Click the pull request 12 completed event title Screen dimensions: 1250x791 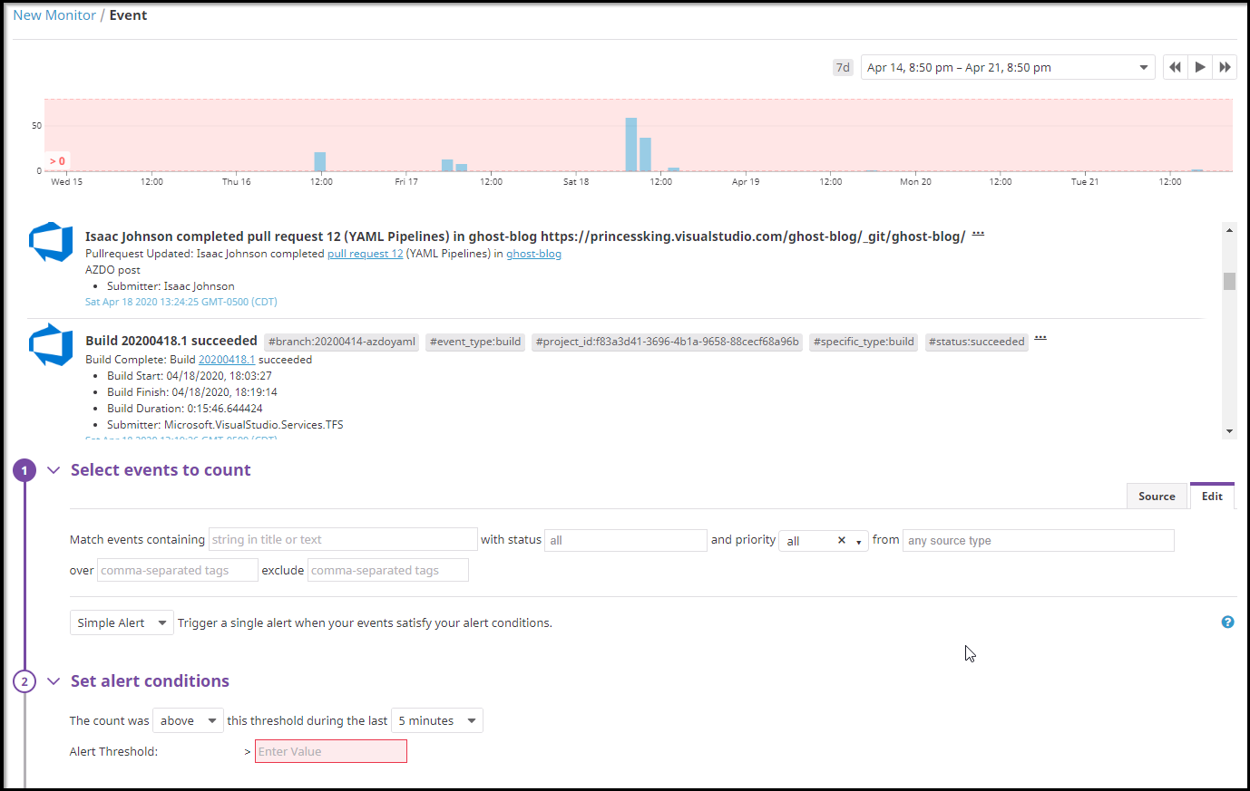coord(525,236)
